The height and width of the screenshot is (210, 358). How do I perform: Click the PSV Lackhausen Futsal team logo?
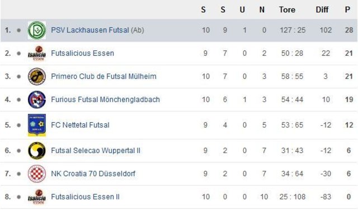(x=37, y=30)
